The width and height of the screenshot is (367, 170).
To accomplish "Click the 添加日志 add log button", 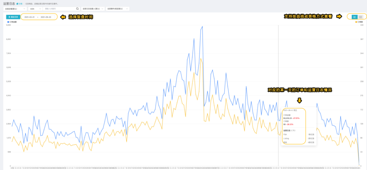I will tap(13, 17).
